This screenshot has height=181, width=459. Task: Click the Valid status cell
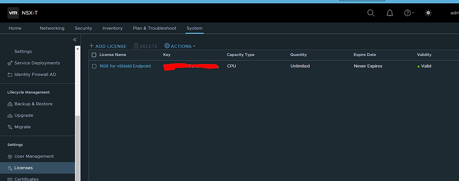tap(424, 66)
